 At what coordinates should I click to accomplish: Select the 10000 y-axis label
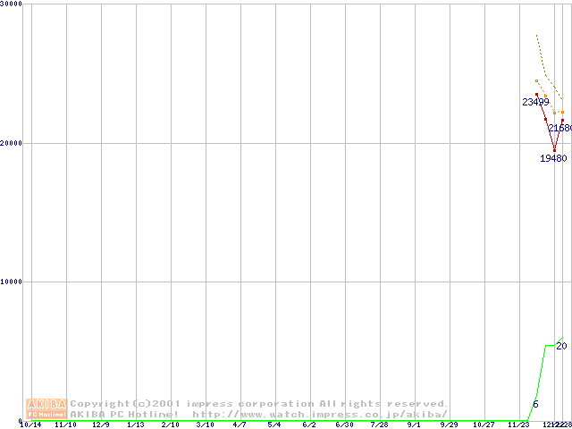coord(12,282)
